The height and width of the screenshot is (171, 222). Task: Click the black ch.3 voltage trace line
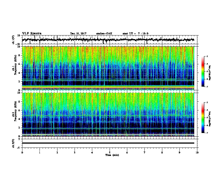108,143
